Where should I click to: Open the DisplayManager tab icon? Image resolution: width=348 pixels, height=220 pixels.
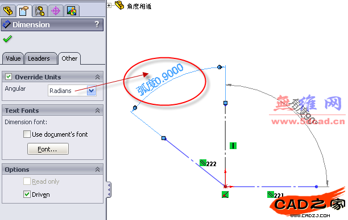click(72, 11)
